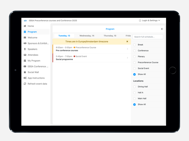Open Speakers in the sidebar menu
This screenshot has height=141, width=189.
point(36,49)
